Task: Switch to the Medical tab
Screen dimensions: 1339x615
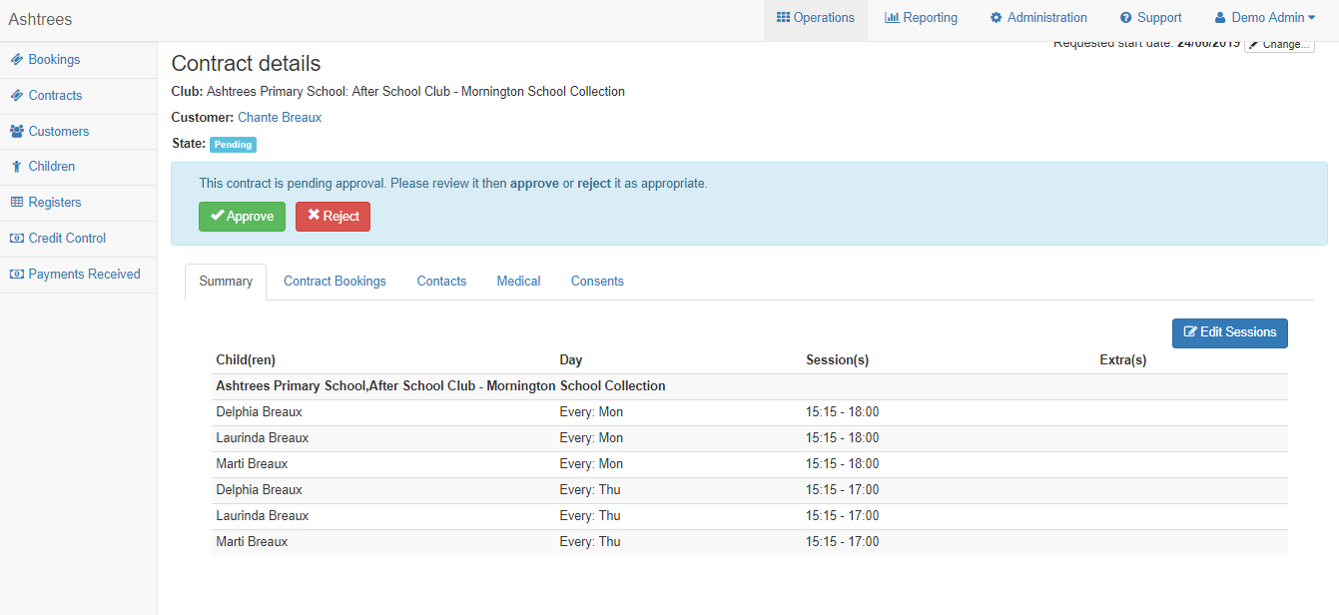Action: pos(518,282)
